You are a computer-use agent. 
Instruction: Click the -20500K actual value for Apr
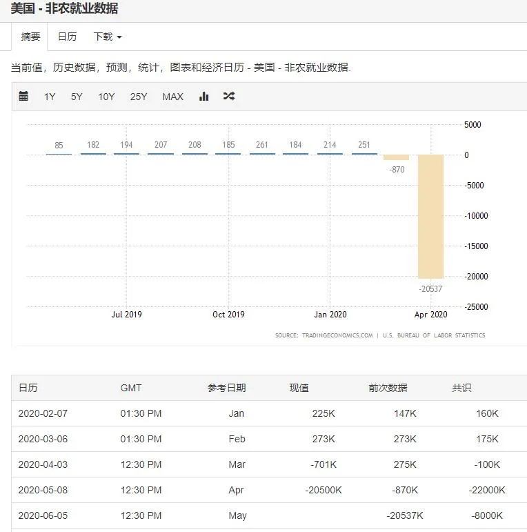324,490
